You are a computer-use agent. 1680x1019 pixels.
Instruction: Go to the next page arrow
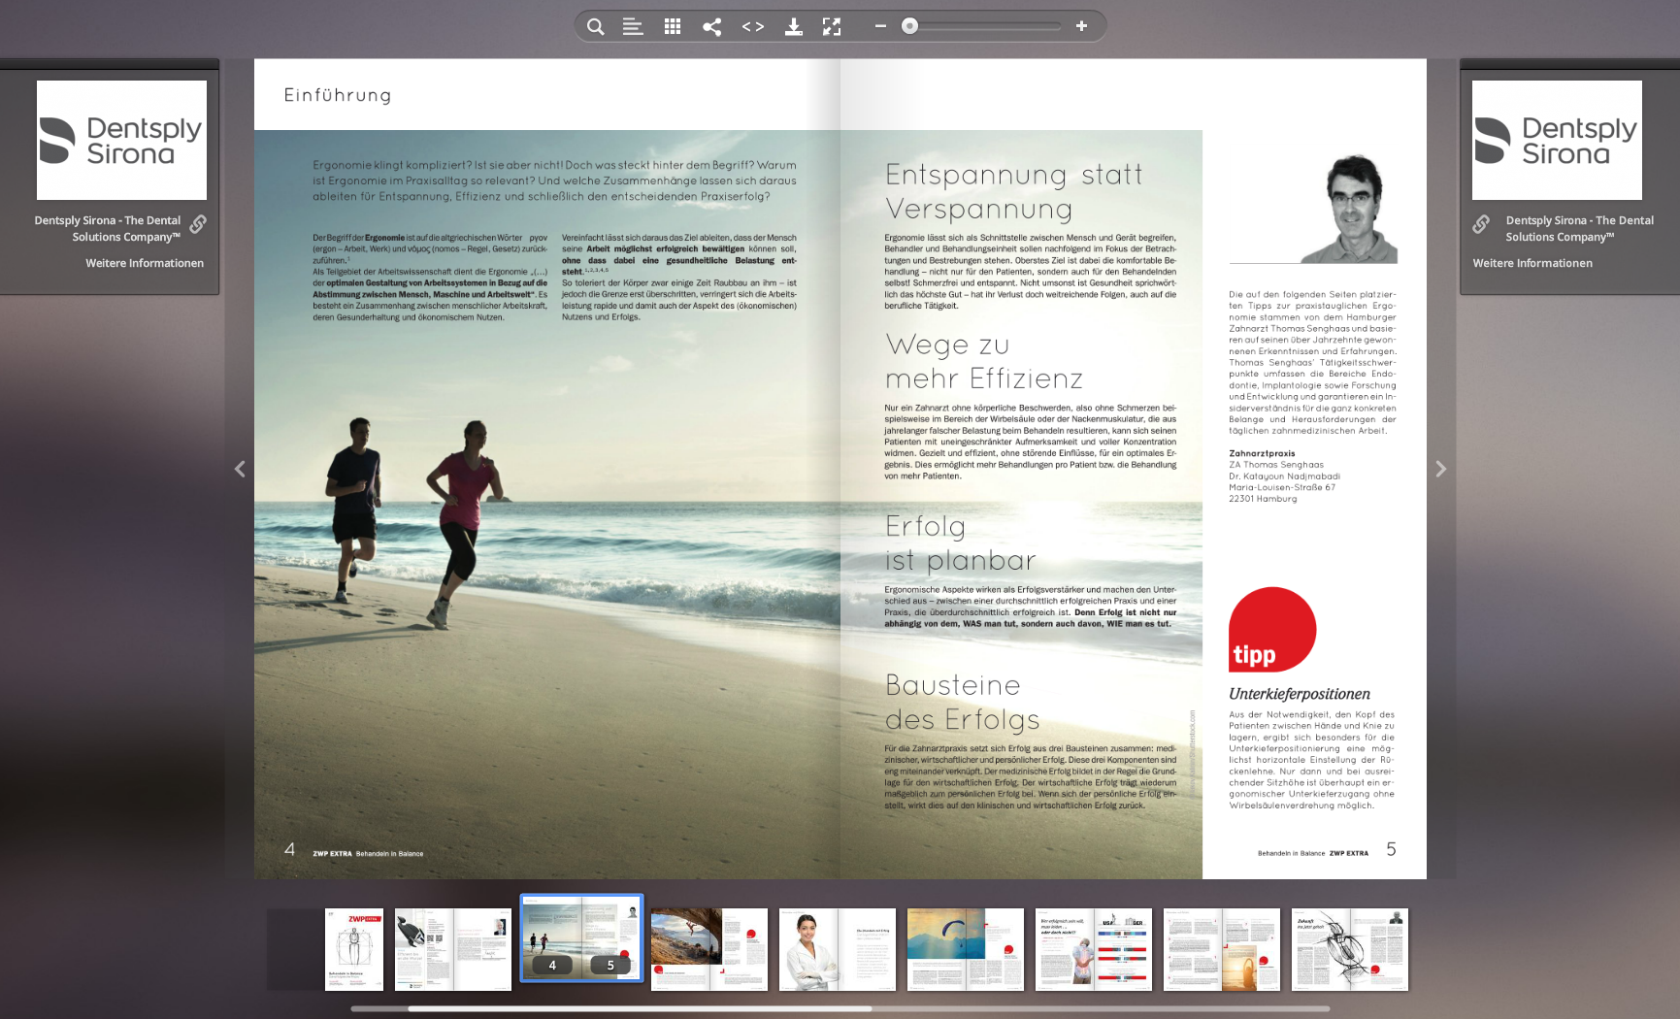[x=1441, y=469]
